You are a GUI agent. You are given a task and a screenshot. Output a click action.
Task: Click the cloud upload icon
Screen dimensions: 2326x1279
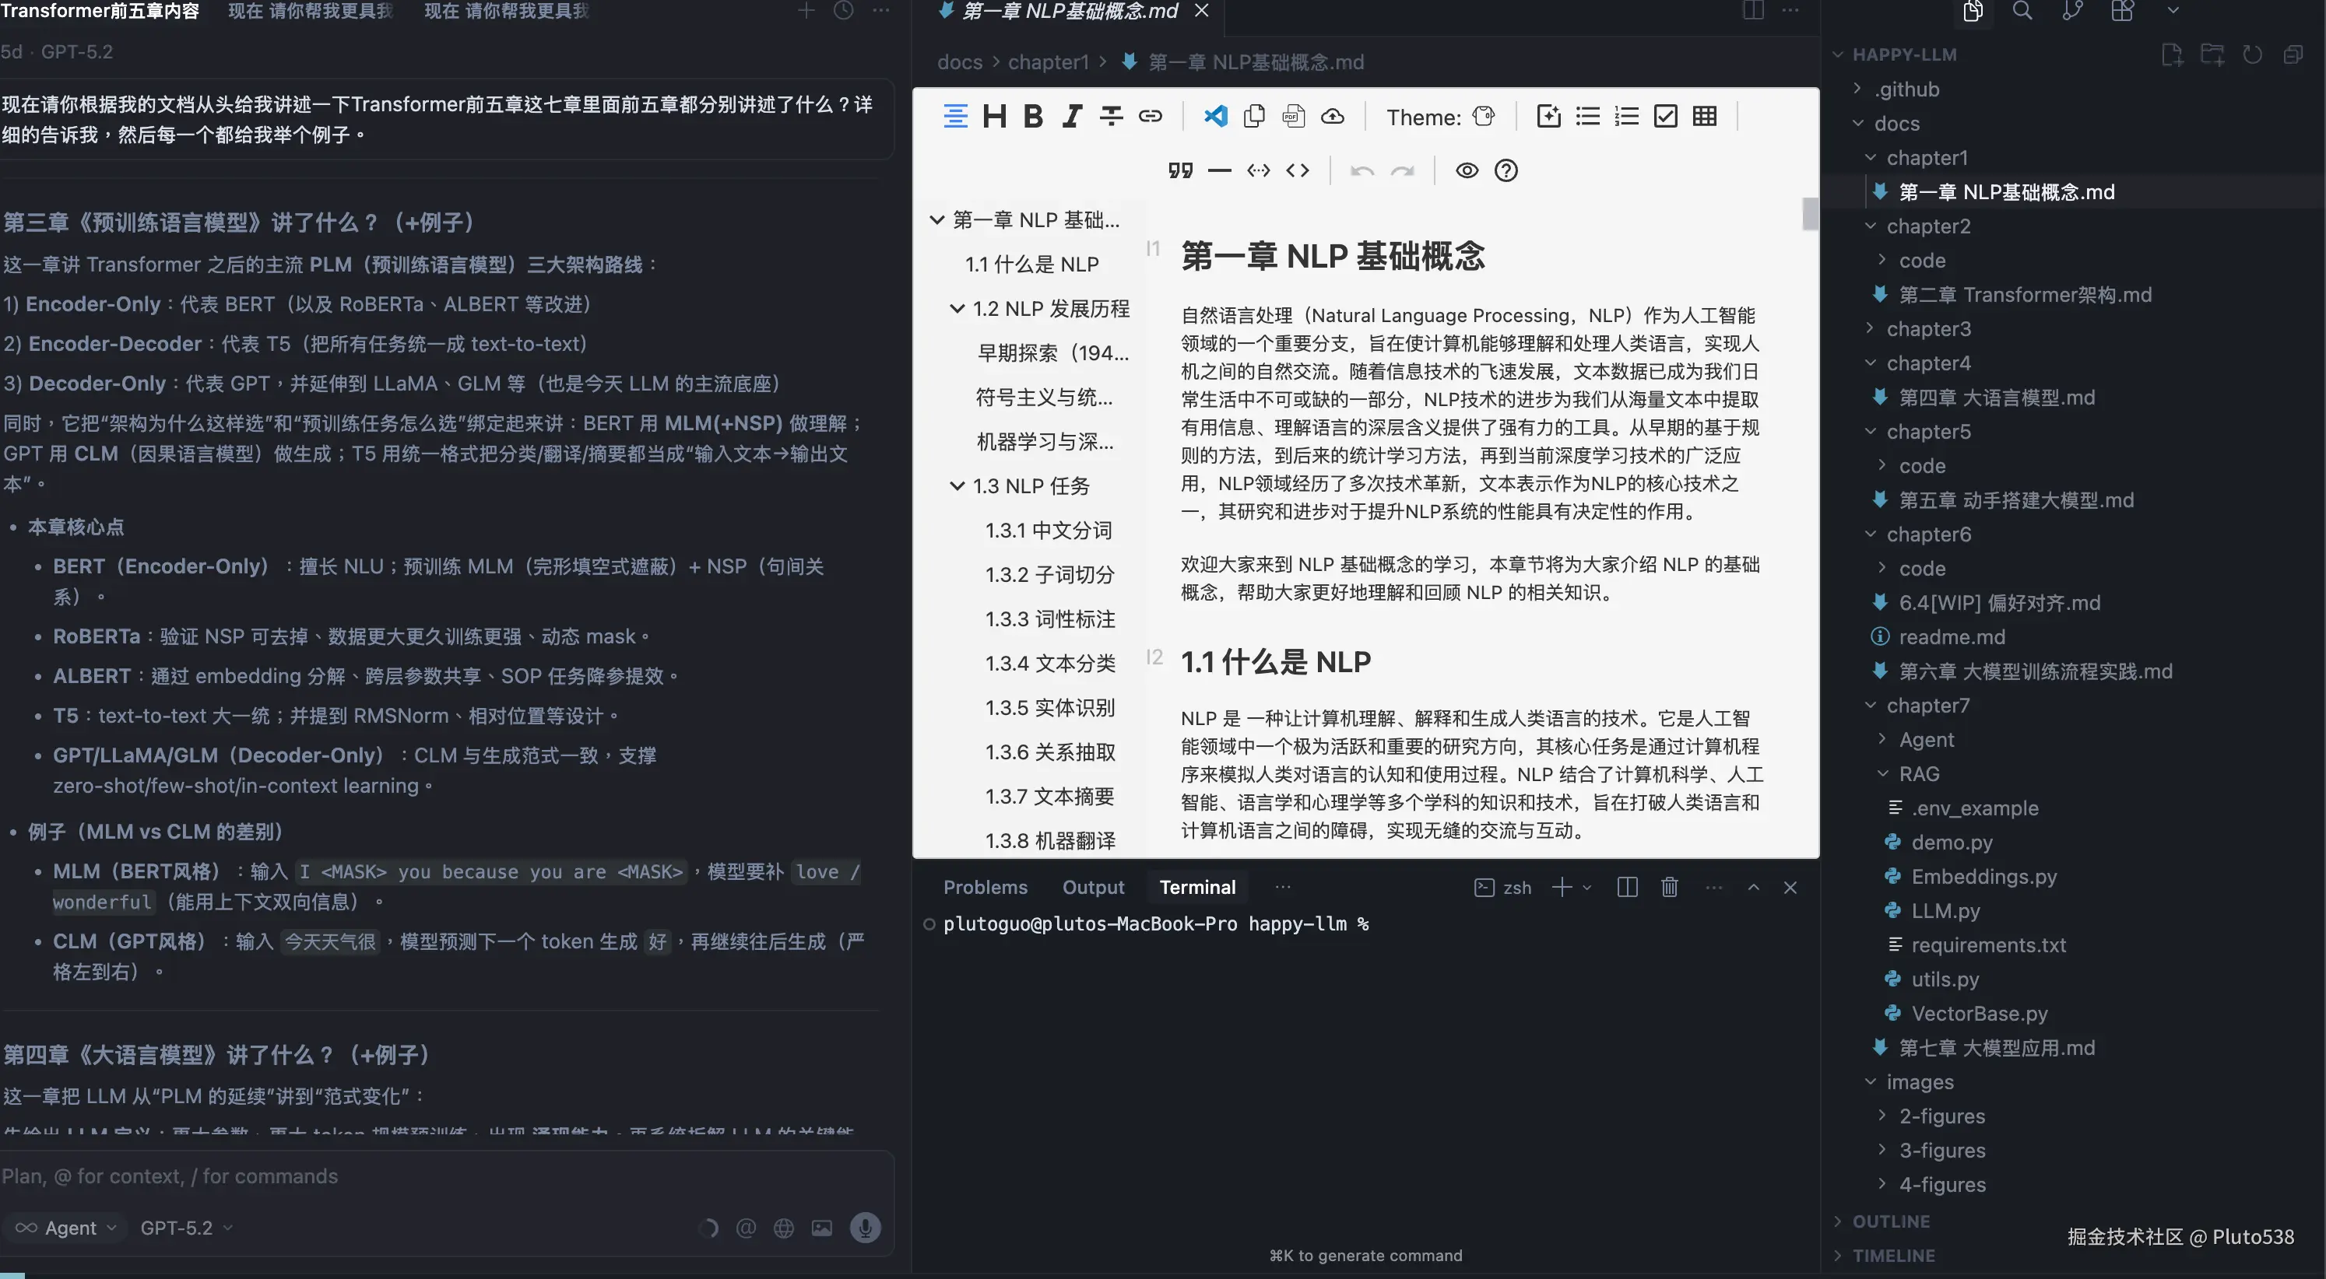pyautogui.click(x=1332, y=117)
